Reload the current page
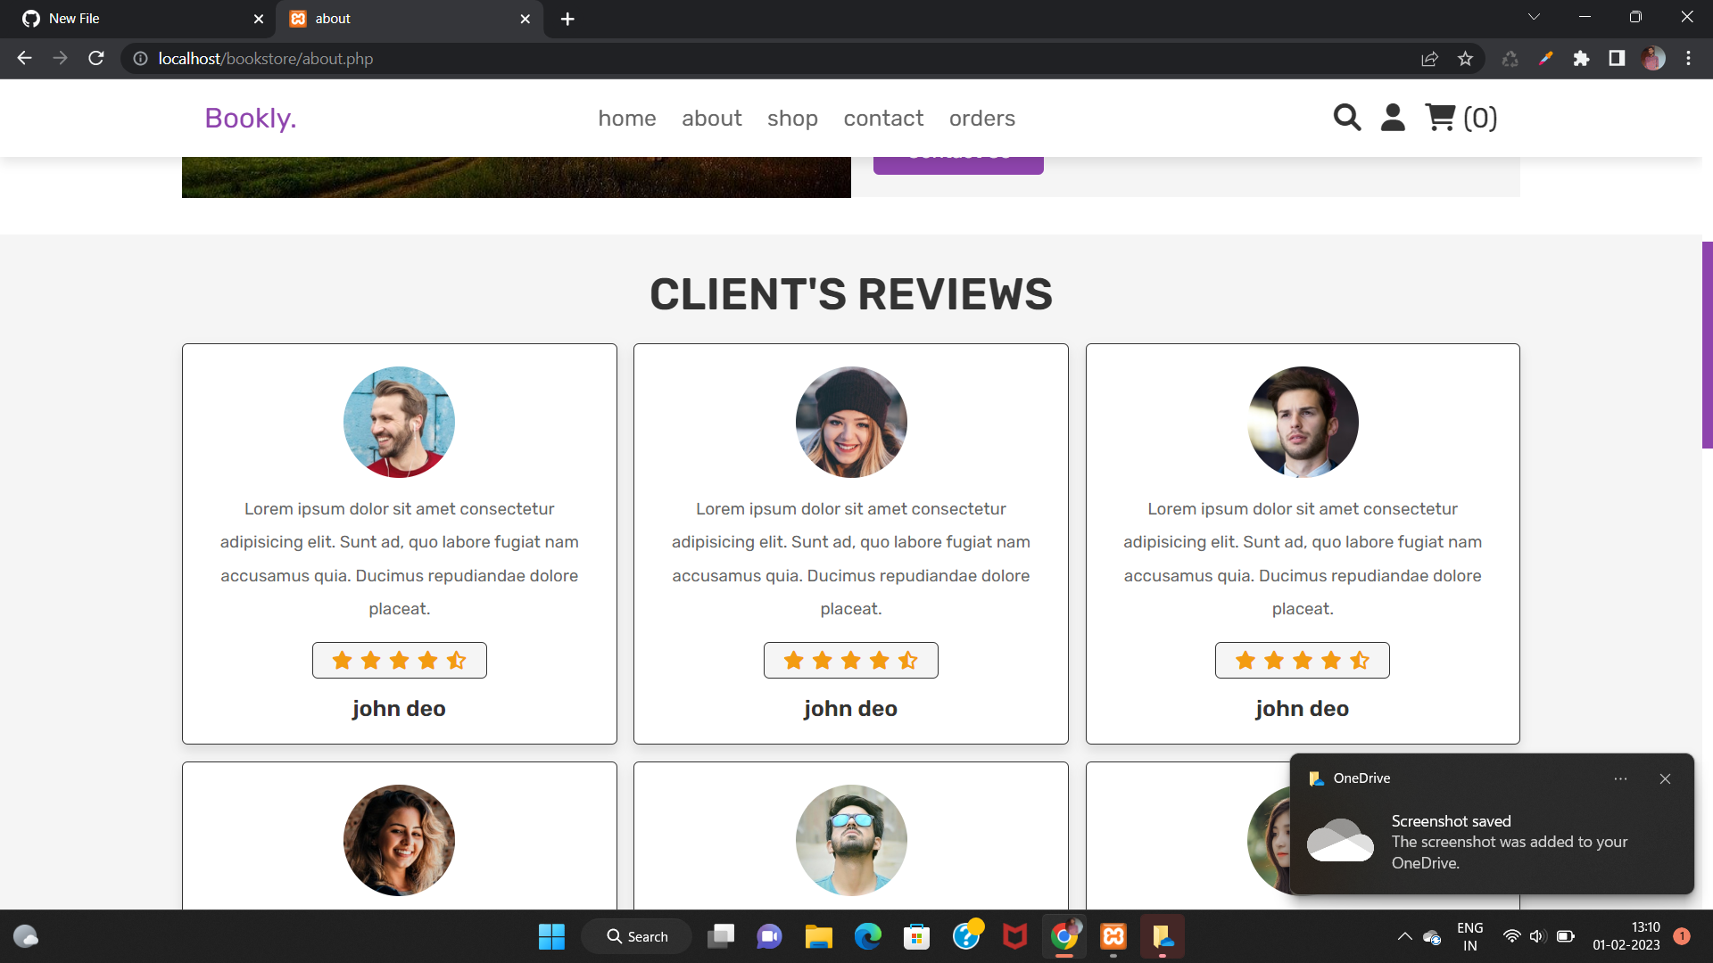Image resolution: width=1713 pixels, height=963 pixels. (96, 58)
